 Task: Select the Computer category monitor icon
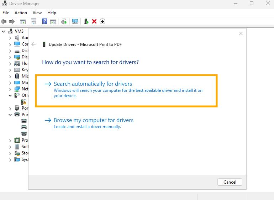[17, 44]
